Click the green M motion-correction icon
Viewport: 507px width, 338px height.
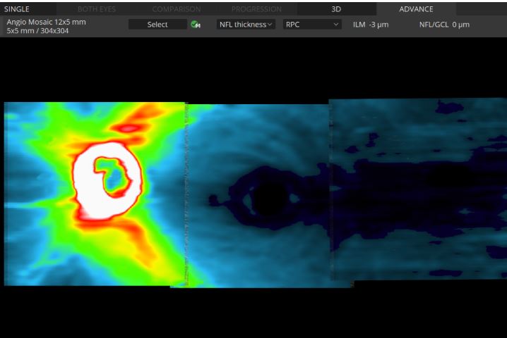(196, 25)
